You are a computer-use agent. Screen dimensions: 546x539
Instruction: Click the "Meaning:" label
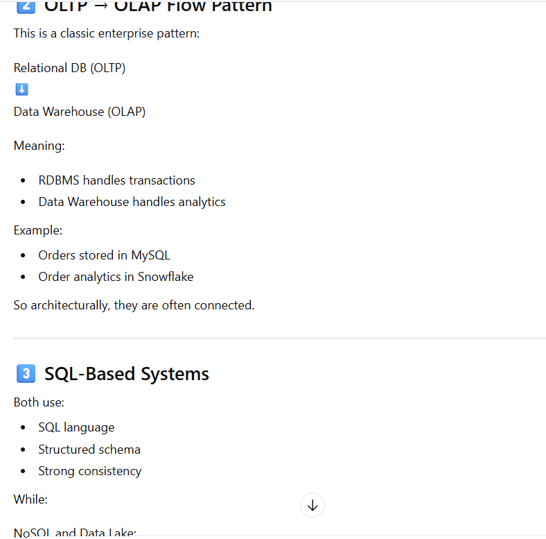39,146
